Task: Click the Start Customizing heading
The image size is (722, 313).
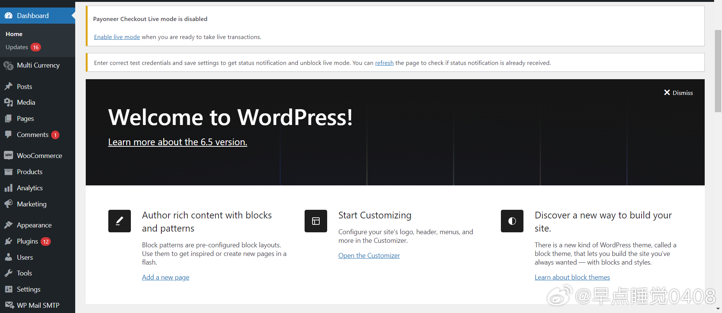Action: point(375,215)
